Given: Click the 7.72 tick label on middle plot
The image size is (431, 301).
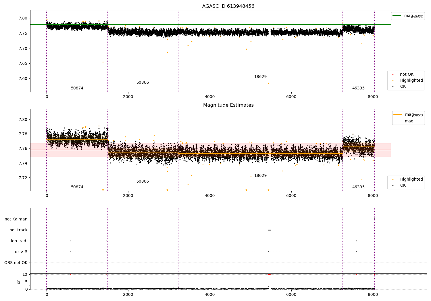Looking at the screenshot, I should [23, 178].
